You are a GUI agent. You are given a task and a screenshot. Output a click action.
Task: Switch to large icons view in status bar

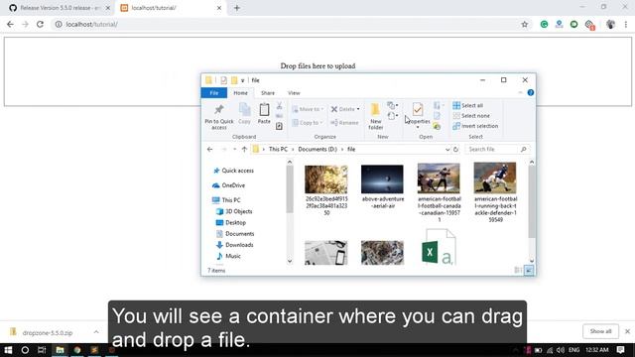[529, 270]
